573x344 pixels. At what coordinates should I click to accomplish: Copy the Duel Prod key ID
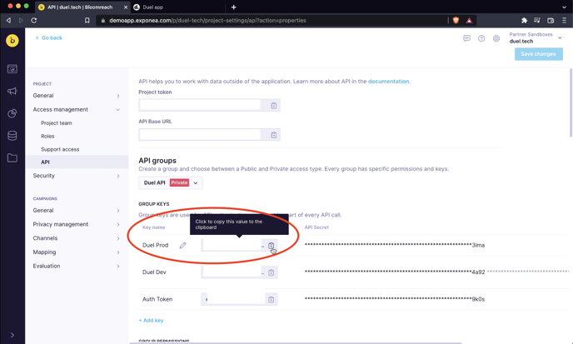[272, 245]
